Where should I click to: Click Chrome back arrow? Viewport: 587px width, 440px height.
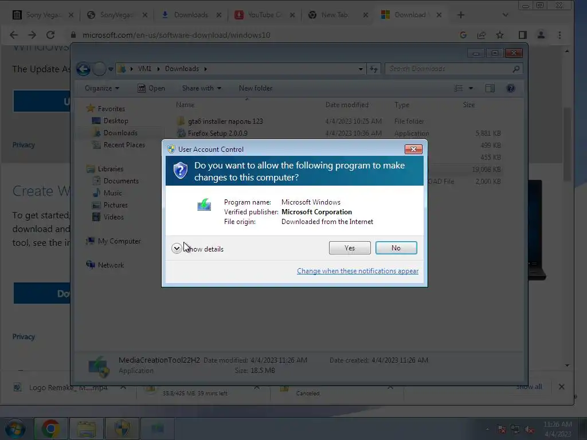[x=14, y=35]
